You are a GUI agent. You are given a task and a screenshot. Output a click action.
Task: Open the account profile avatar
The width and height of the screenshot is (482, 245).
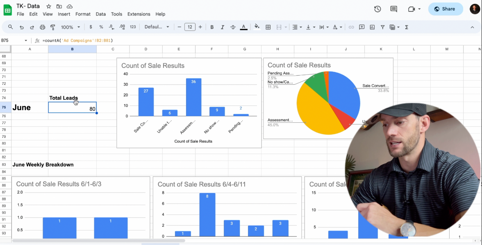point(475,9)
